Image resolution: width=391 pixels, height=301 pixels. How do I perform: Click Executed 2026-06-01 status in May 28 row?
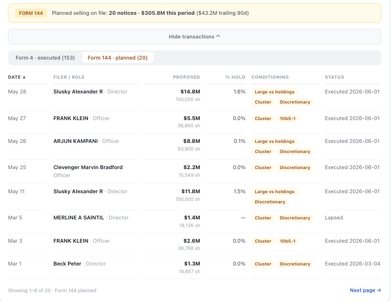pos(352,92)
